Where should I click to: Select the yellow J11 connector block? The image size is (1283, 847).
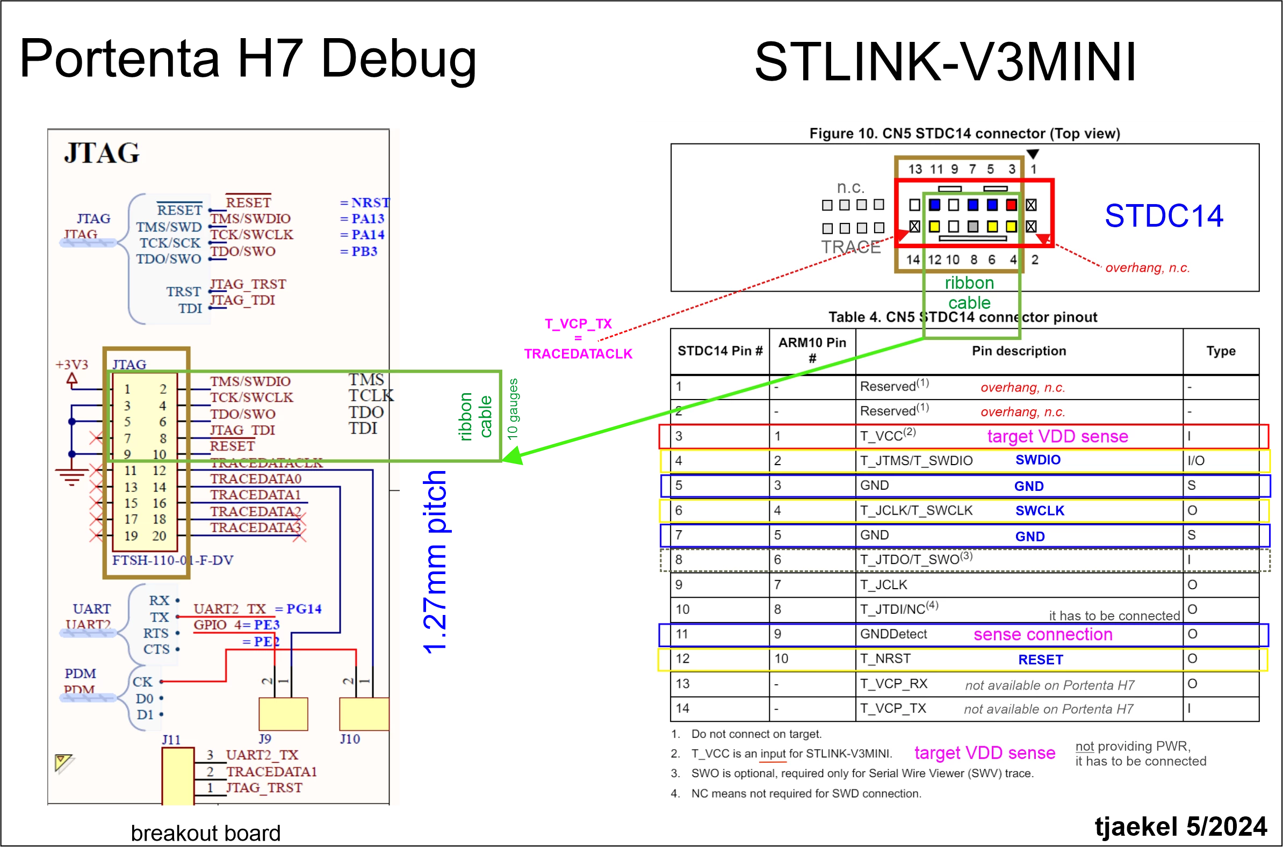[x=178, y=776]
